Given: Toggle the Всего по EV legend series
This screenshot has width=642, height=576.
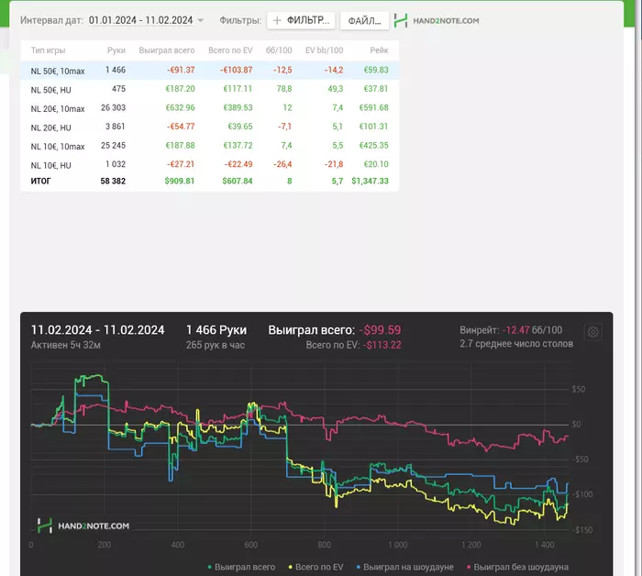Looking at the screenshot, I should (x=320, y=568).
